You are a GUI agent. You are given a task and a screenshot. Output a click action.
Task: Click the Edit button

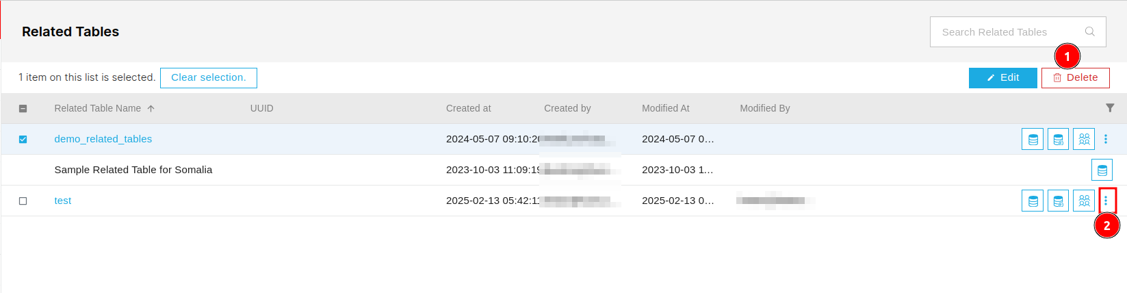(x=1003, y=78)
